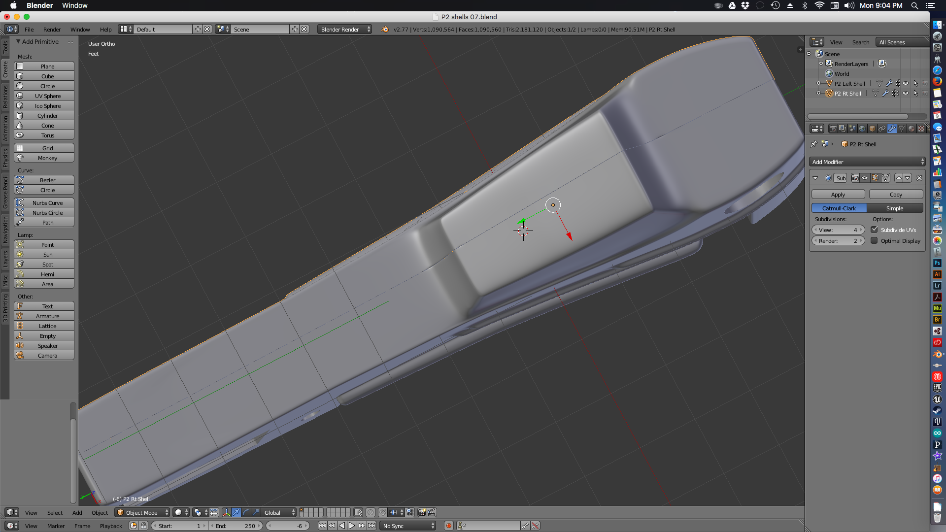946x532 pixels.
Task: Click the subdivisions View value field
Action: coord(838,230)
